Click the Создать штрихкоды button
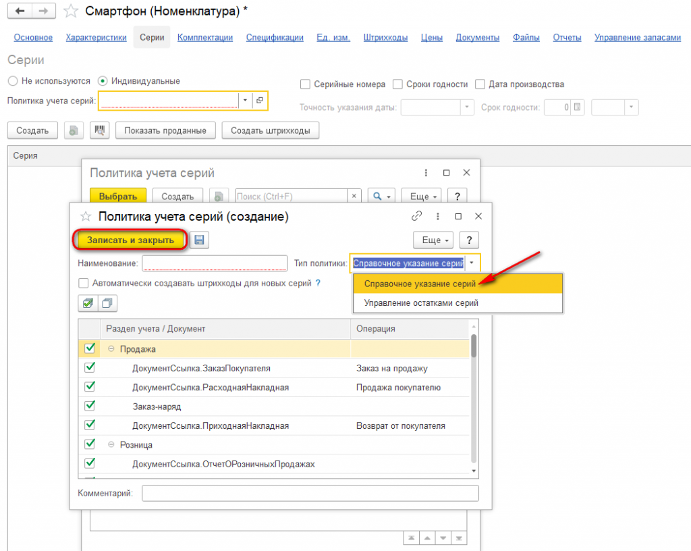This screenshot has height=551, width=691. 270,130
